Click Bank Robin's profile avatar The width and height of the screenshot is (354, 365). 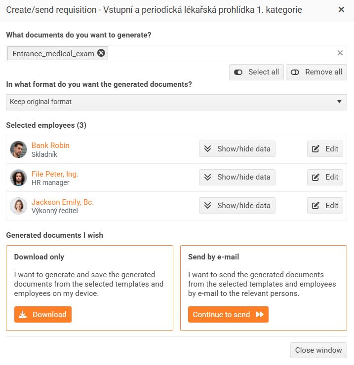click(19, 149)
